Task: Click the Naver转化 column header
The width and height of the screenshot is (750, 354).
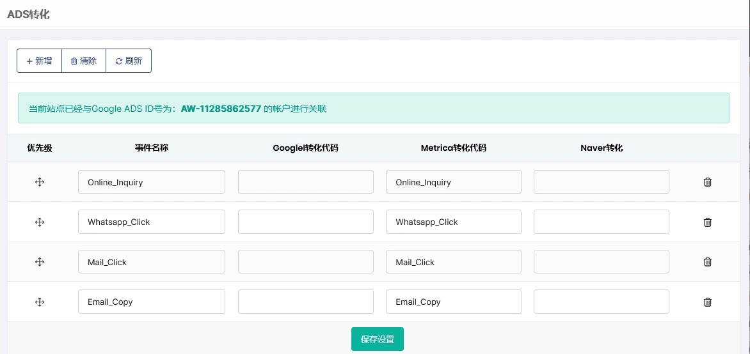Action: pos(602,148)
